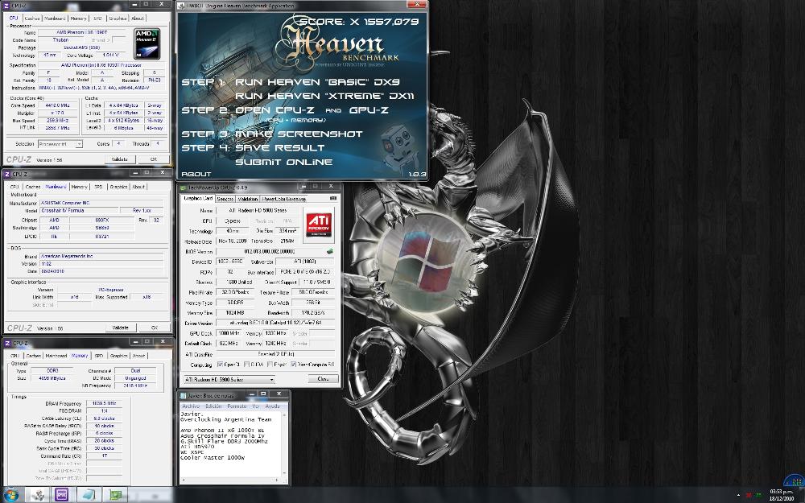This screenshot has height=503, width=805.
Task: Click the Notepad title bar icon
Action: pos(183,395)
